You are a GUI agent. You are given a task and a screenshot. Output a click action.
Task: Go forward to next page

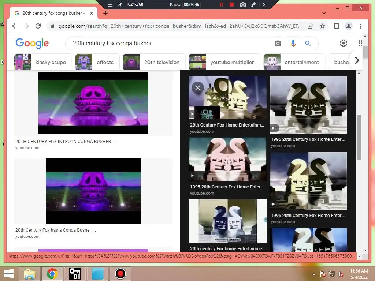click(x=26, y=26)
